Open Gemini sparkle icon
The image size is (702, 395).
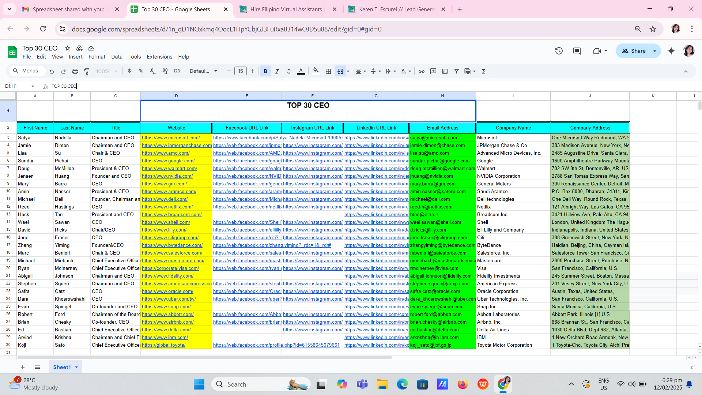671,51
